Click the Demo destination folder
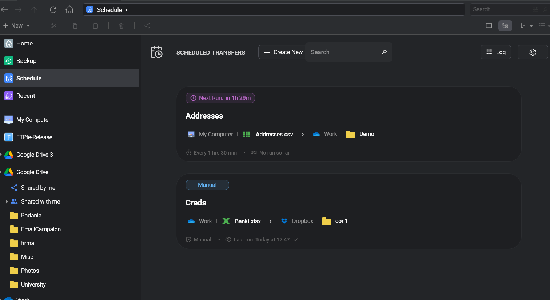Image resolution: width=550 pixels, height=300 pixels. tap(367, 134)
